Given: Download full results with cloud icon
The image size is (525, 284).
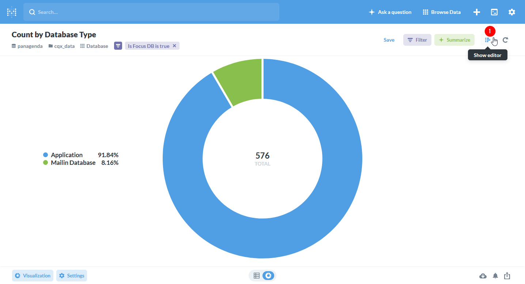Looking at the screenshot, I should pyautogui.click(x=483, y=276).
